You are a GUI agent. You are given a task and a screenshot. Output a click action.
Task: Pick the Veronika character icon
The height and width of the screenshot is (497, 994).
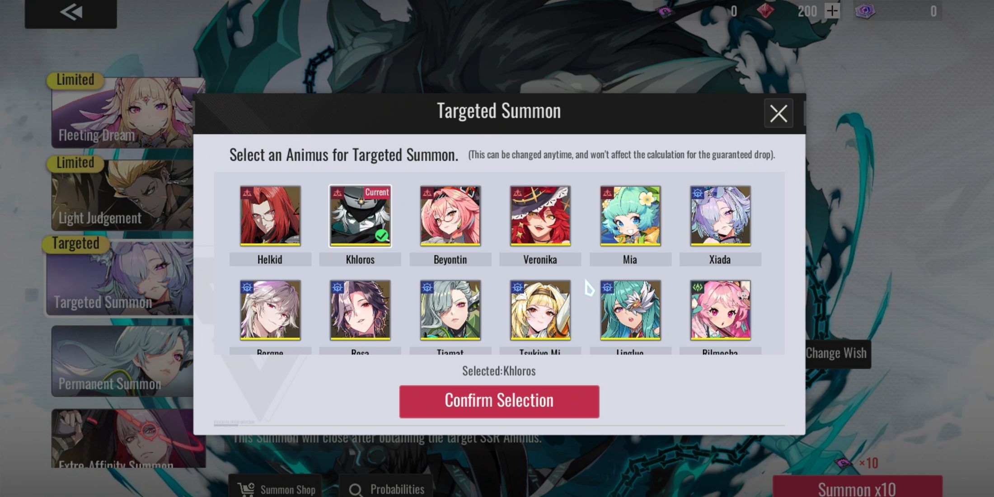[540, 216]
